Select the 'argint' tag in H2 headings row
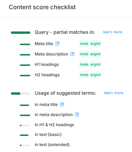 click(x=95, y=75)
